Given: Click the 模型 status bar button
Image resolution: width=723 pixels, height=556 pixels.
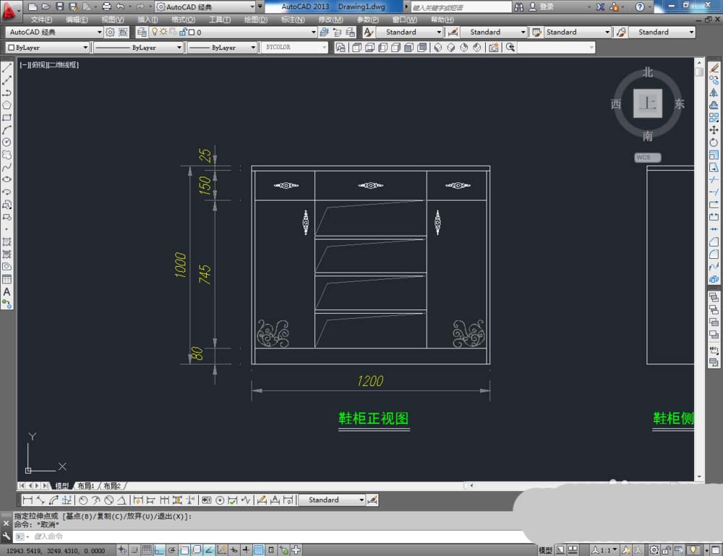Looking at the screenshot, I should click(x=545, y=549).
